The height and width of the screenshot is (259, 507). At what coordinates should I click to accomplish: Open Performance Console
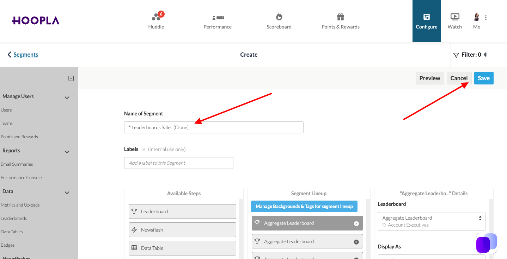tap(21, 178)
